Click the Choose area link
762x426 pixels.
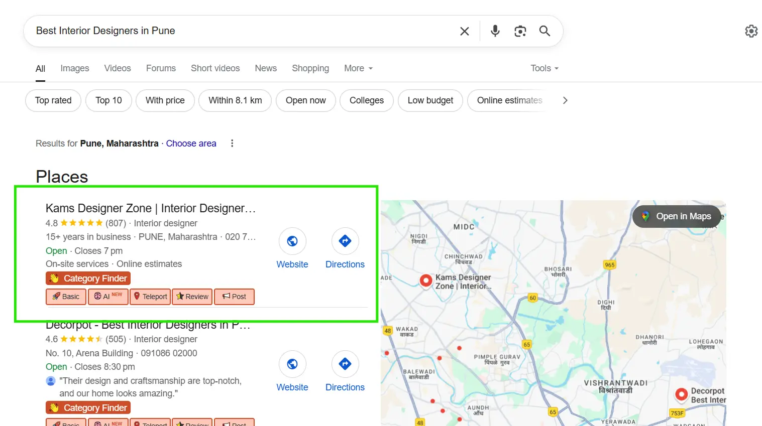[191, 144]
